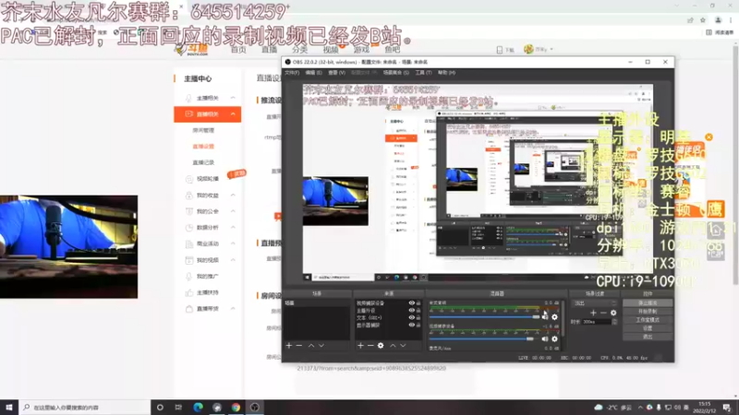Open the OBS 查看(V) menu
Image resolution: width=739 pixels, height=415 pixels.
click(x=336, y=73)
